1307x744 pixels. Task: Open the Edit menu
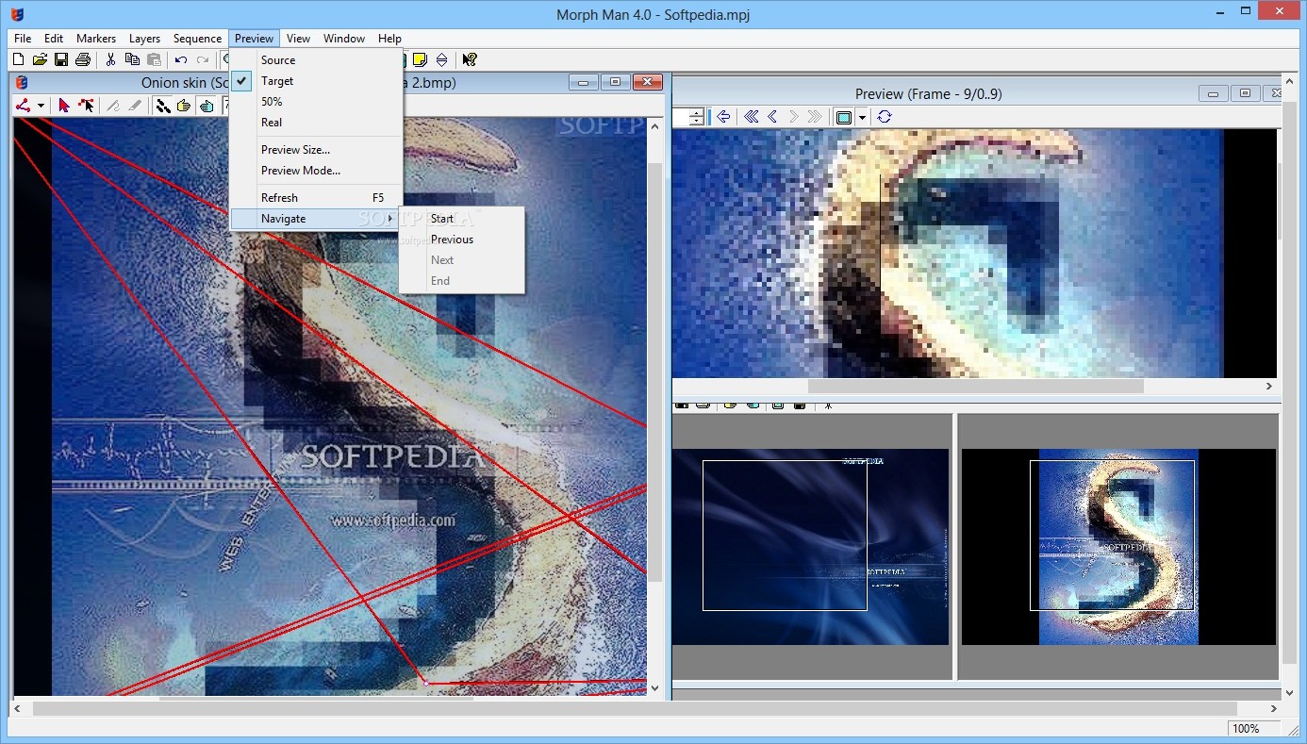coord(54,39)
